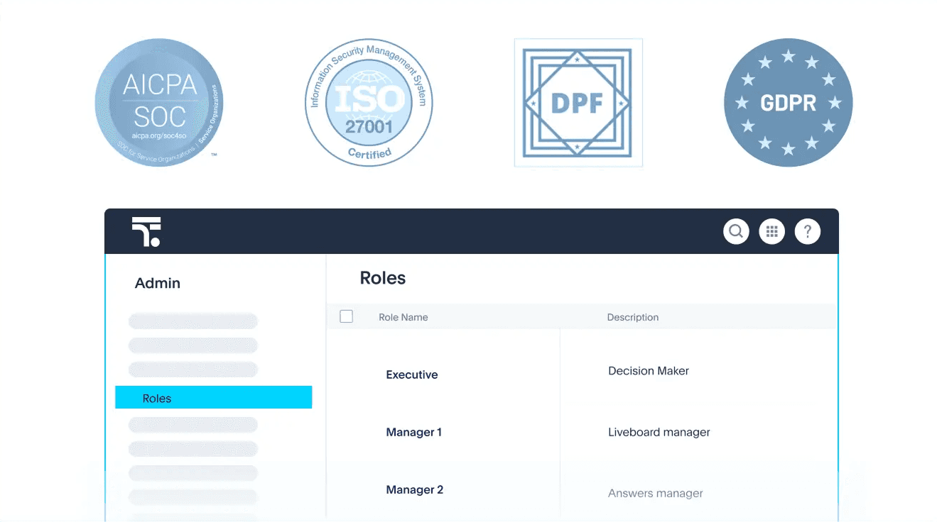The width and height of the screenshot is (937, 522).
Task: Open the apps grid menu icon
Action: (x=771, y=231)
